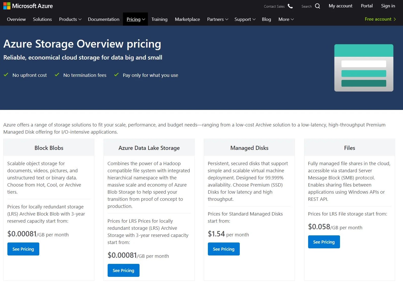Expand the Support dropdown menu
The height and width of the screenshot is (286, 403).
coord(245,19)
